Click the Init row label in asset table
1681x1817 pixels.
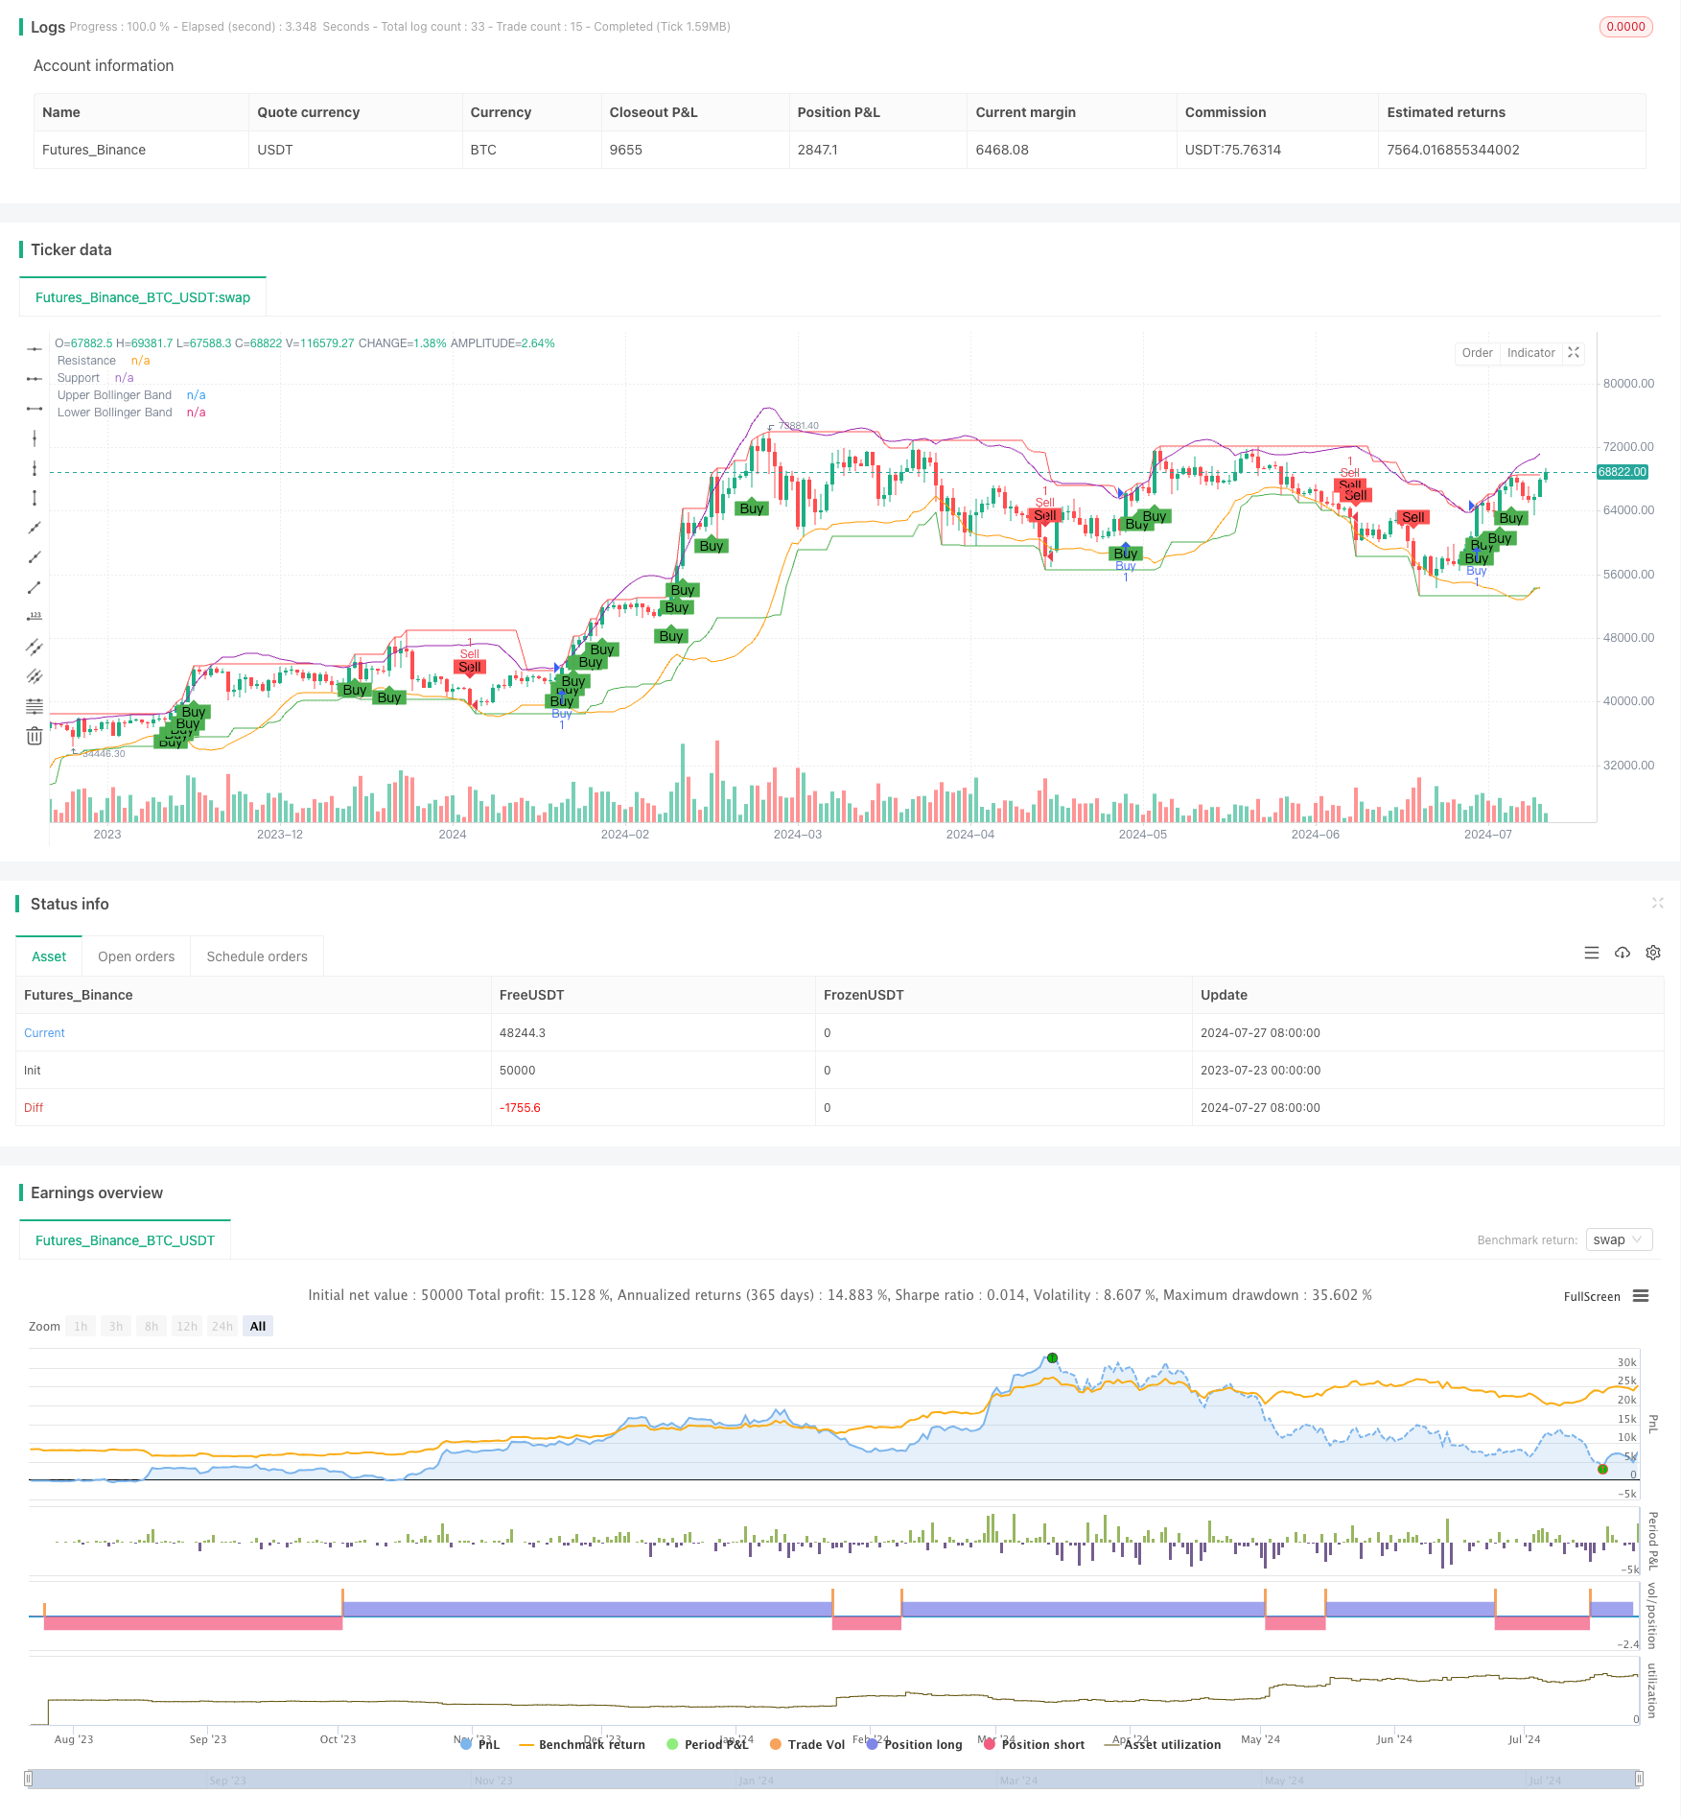[33, 1071]
